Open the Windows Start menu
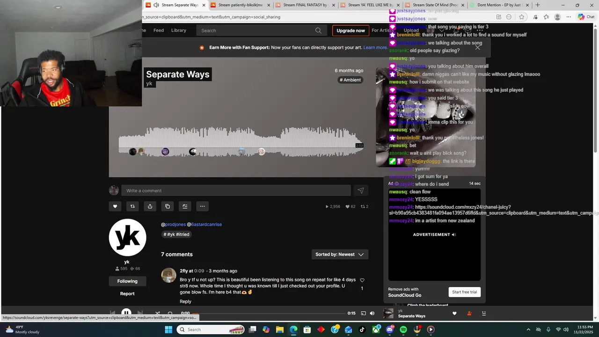599x337 pixels. coord(168,330)
